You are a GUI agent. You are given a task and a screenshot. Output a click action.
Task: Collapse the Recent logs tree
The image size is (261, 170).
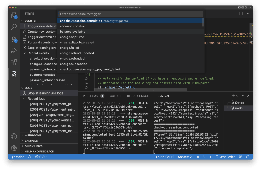24,99
